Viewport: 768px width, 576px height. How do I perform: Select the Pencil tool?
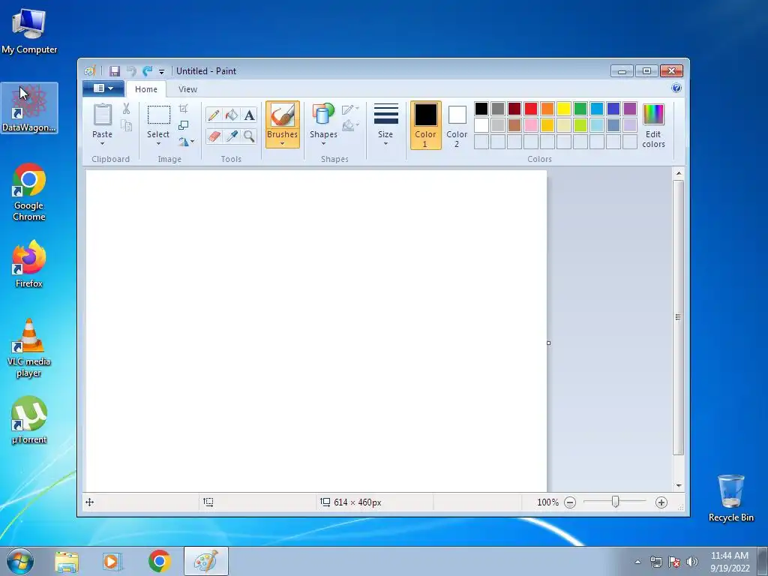tap(214, 115)
